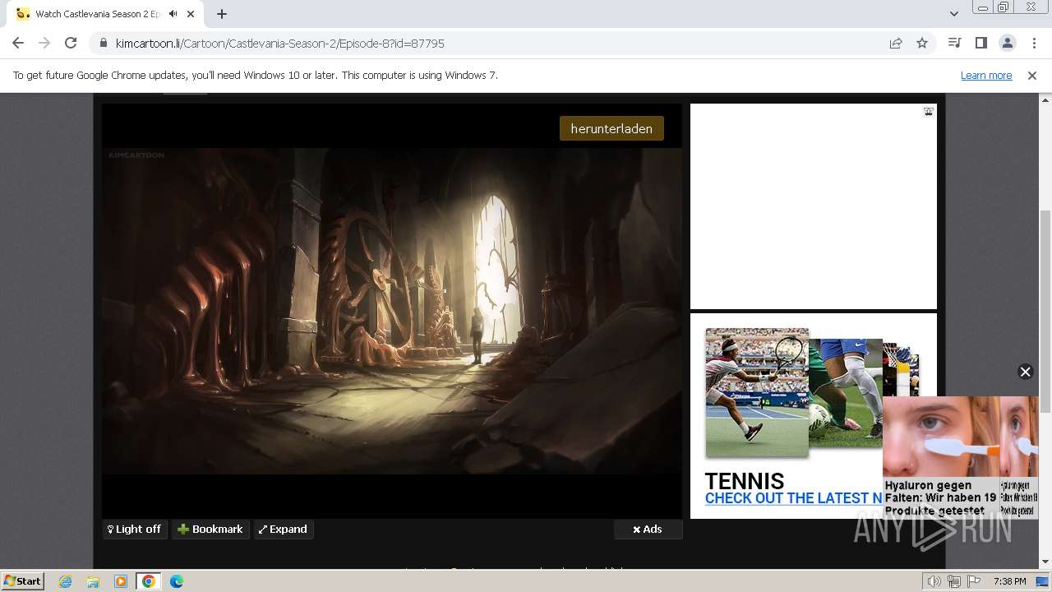Click the lock icon for site info

pyautogui.click(x=104, y=44)
